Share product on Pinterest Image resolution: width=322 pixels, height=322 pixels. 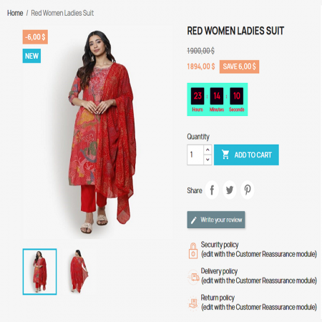pos(248,190)
